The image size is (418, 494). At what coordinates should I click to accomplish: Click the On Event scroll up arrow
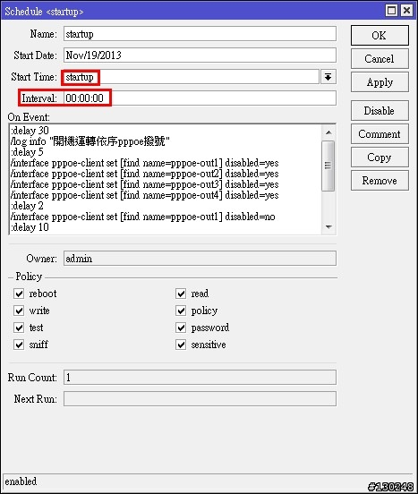pyautogui.click(x=328, y=132)
